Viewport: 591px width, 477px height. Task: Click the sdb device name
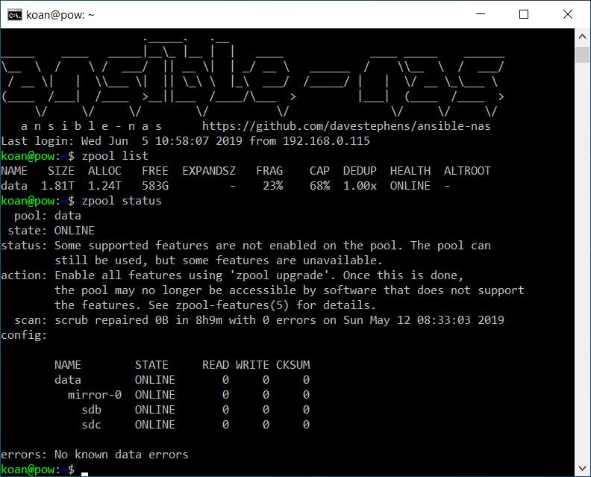tap(91, 410)
